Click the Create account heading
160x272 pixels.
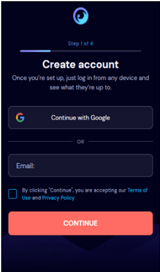[81, 64]
